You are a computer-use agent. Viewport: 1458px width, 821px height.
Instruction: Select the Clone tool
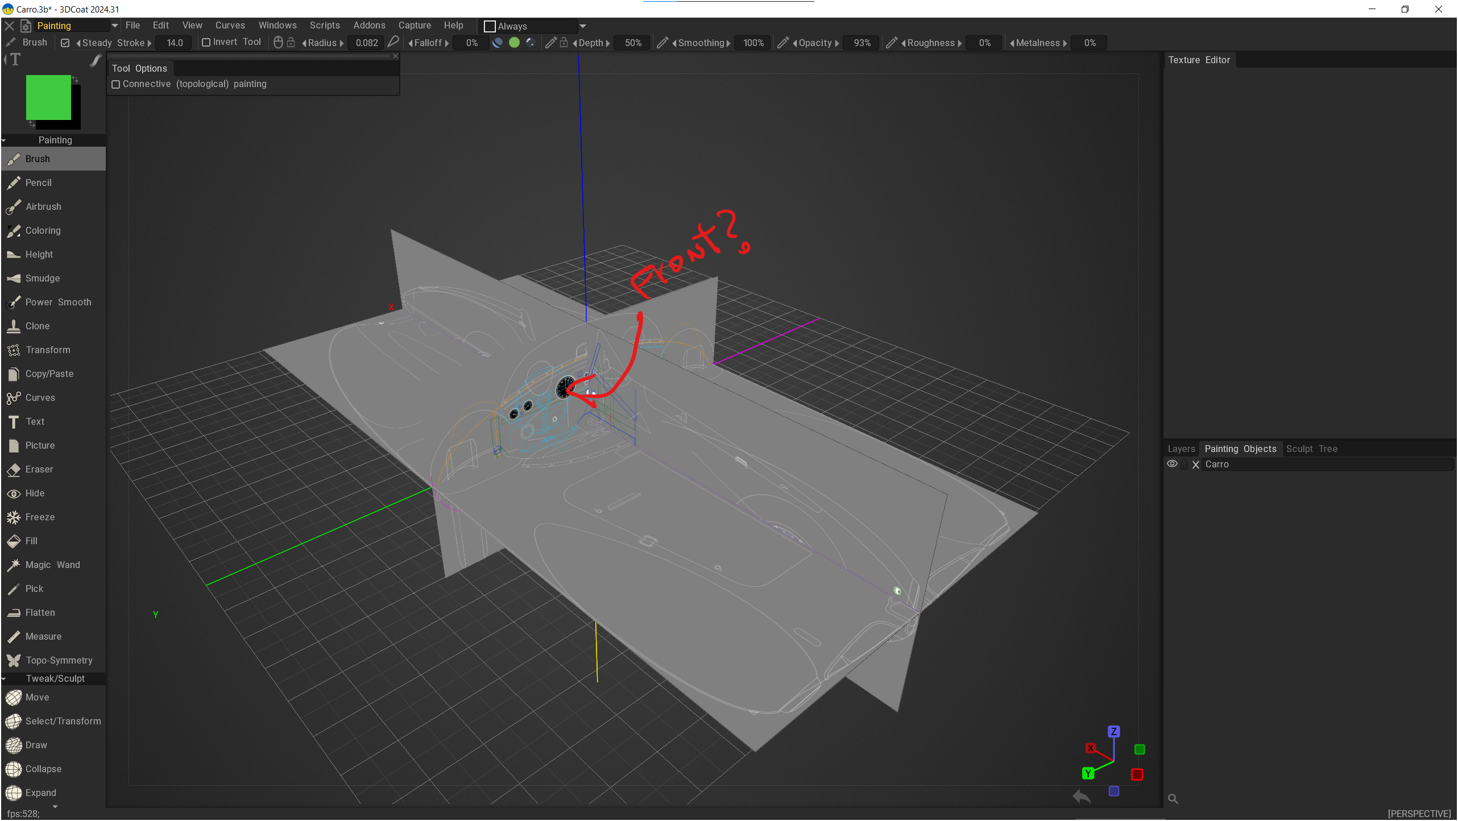(38, 326)
